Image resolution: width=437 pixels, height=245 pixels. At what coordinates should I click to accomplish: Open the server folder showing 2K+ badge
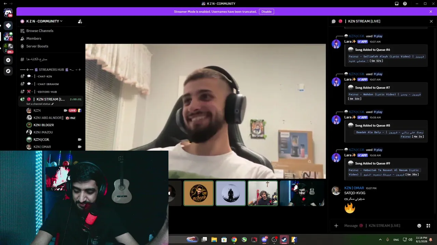[x=8, y=48]
